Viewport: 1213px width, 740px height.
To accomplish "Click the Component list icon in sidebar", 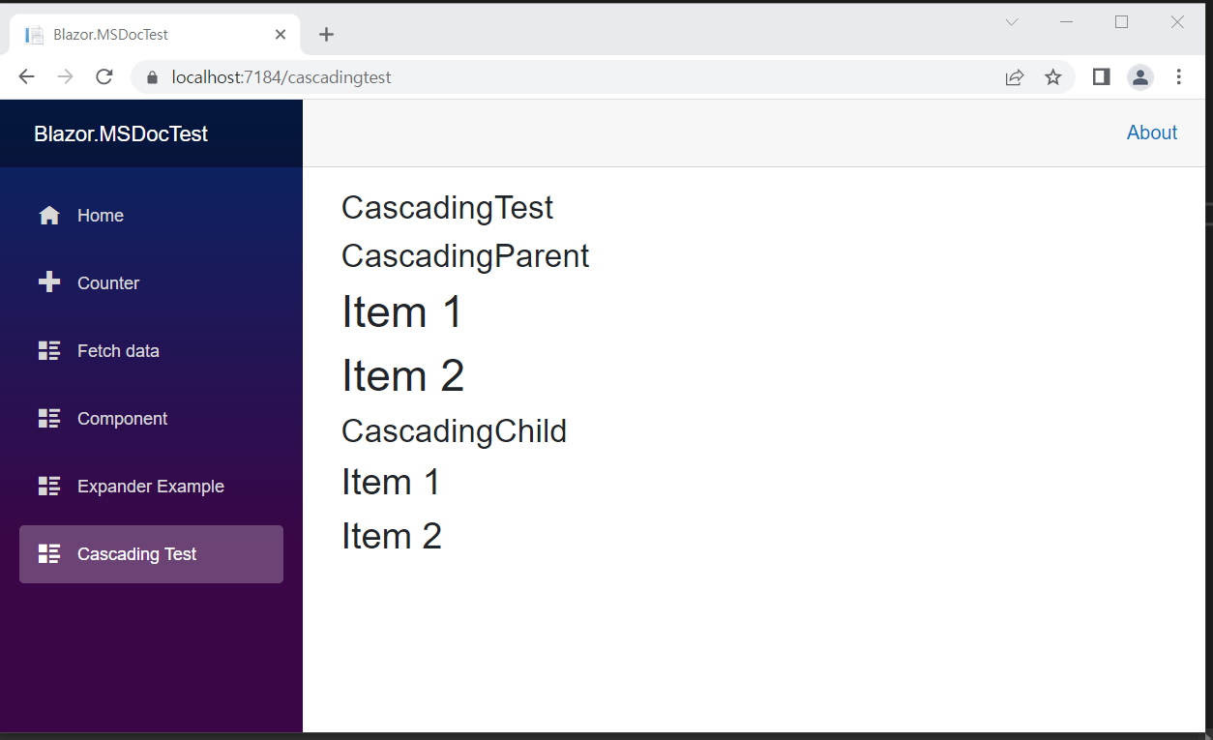I will click(x=49, y=419).
